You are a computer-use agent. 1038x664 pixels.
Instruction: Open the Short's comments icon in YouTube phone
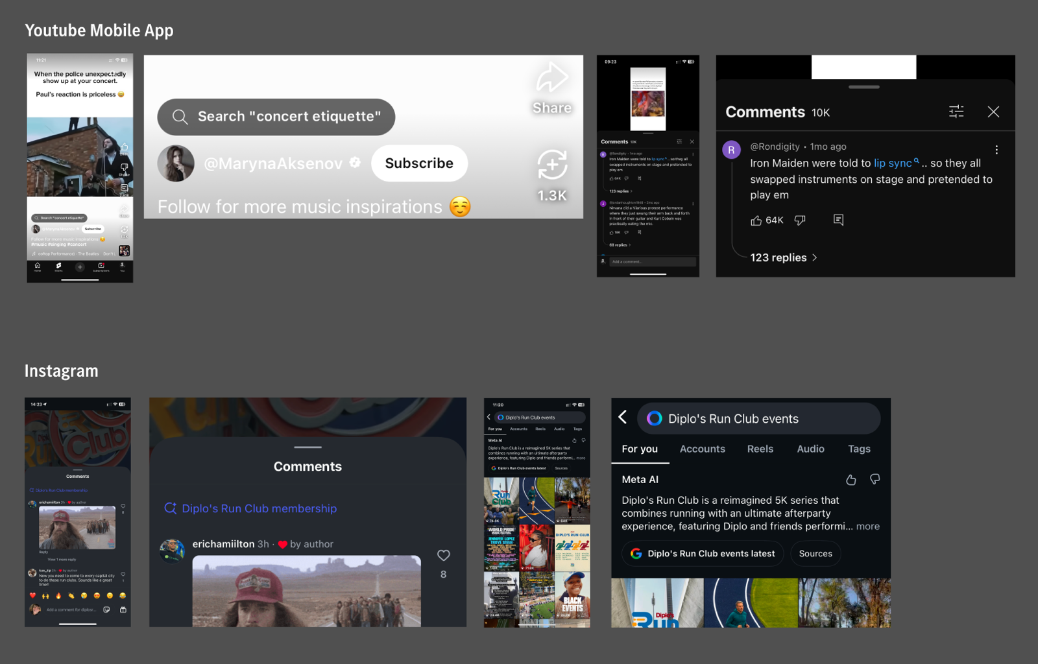(124, 188)
